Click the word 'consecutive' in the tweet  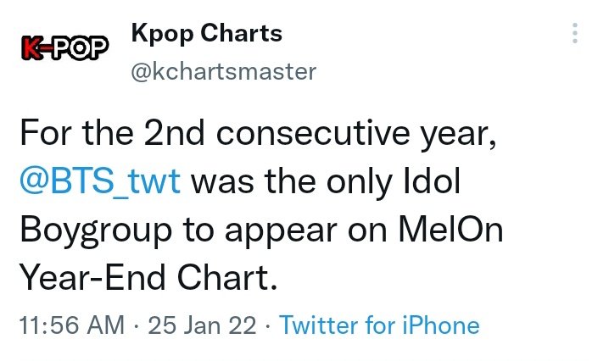coord(313,133)
